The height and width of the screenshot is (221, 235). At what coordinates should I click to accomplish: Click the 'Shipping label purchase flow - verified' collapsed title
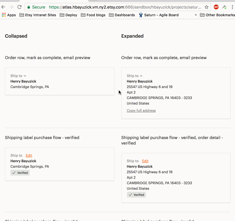pyautogui.click(x=42, y=138)
